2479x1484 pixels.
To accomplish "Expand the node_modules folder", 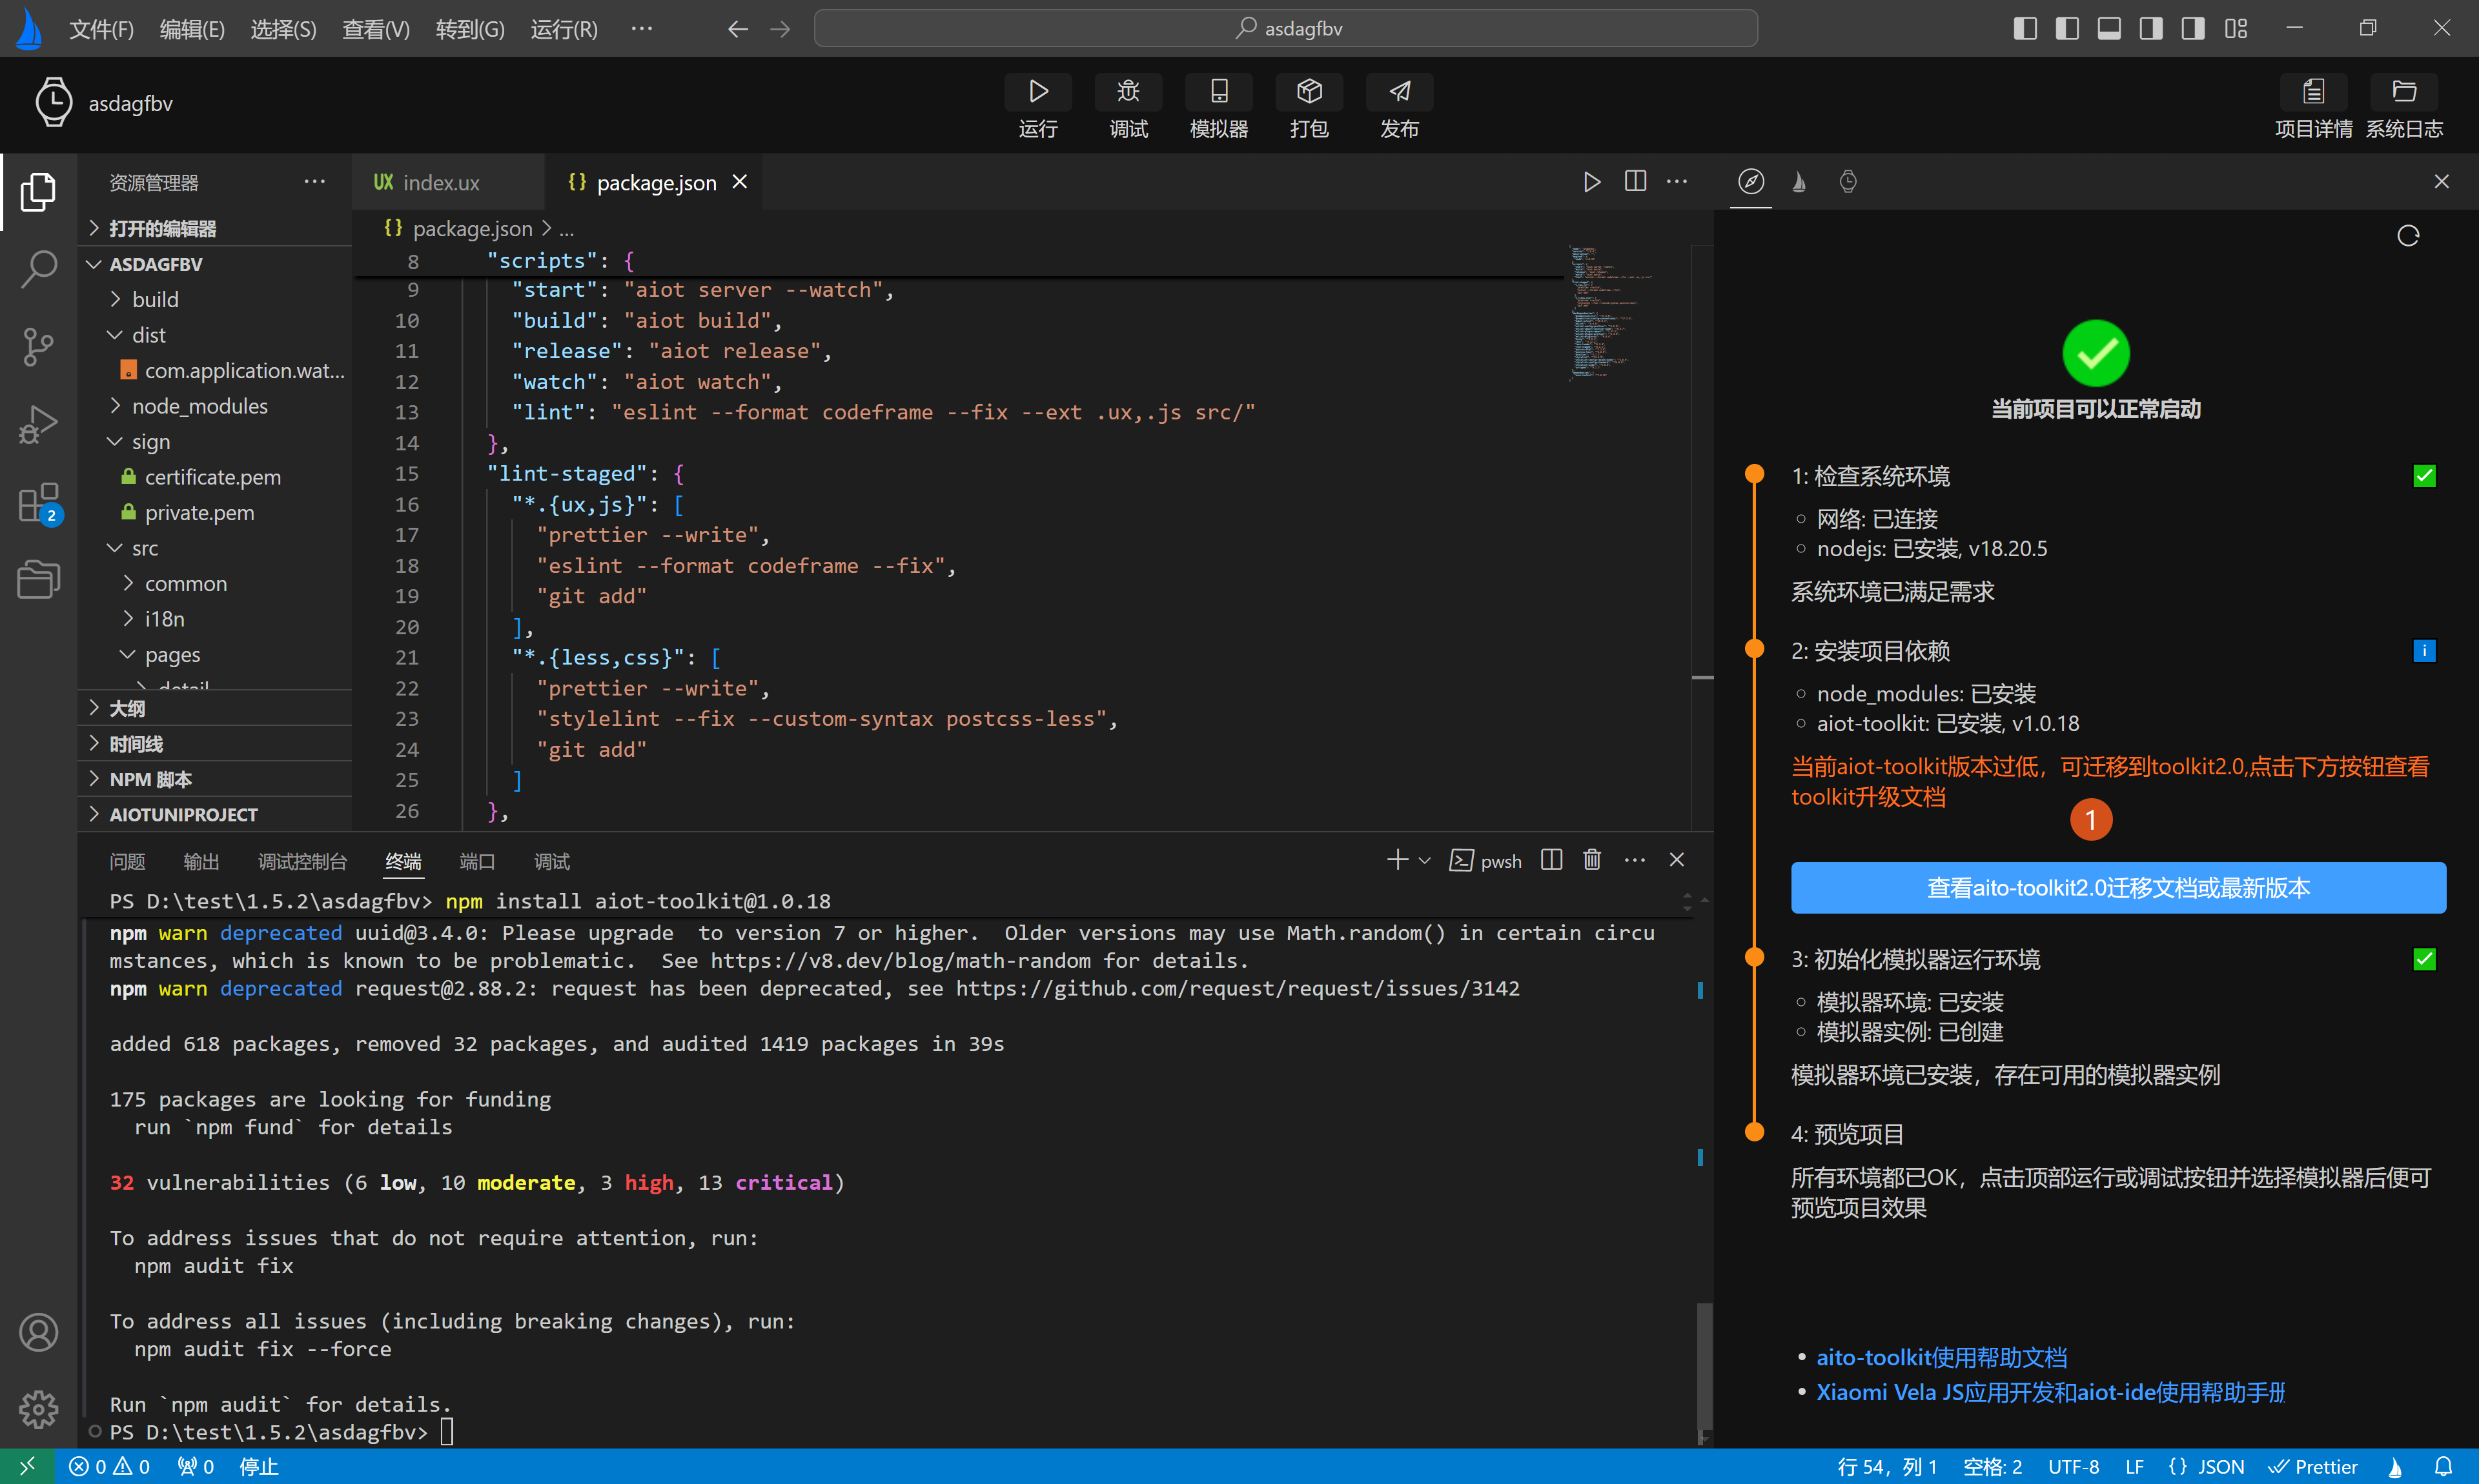I will [215, 406].
